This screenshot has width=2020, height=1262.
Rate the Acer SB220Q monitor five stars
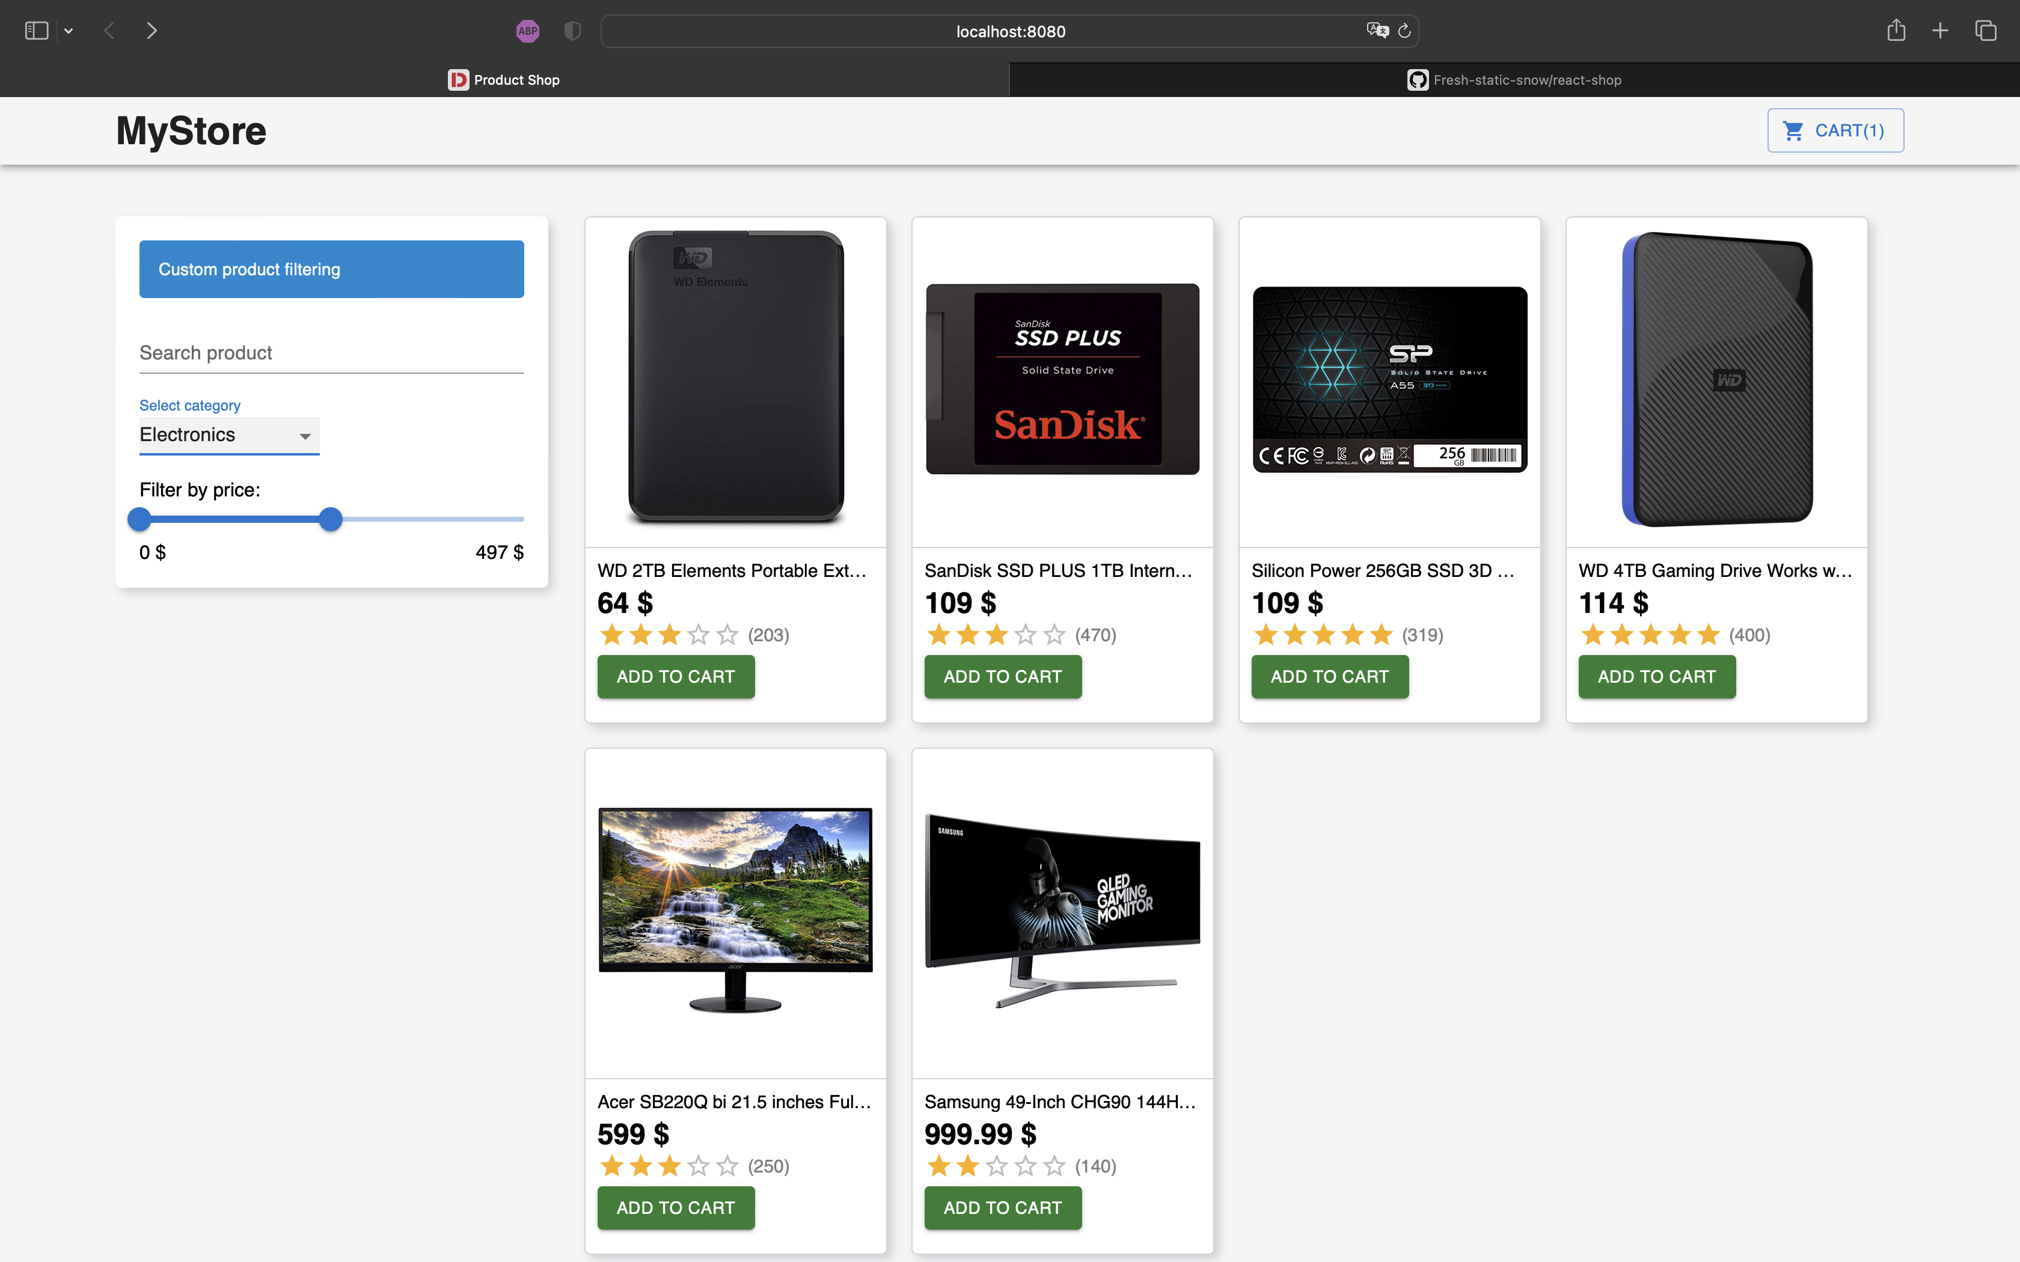click(x=727, y=1166)
